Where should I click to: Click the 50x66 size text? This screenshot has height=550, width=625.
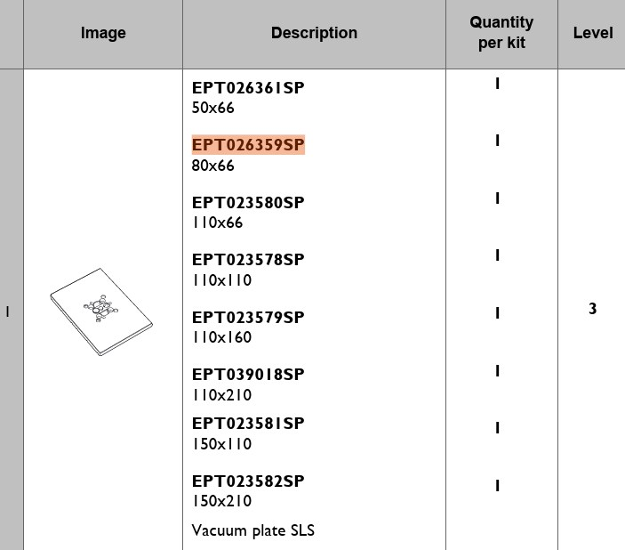pos(212,108)
